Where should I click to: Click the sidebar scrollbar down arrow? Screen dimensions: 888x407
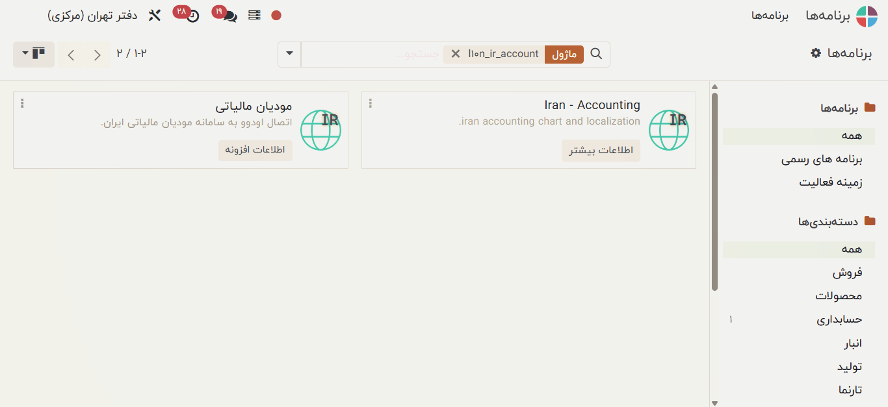click(715, 403)
